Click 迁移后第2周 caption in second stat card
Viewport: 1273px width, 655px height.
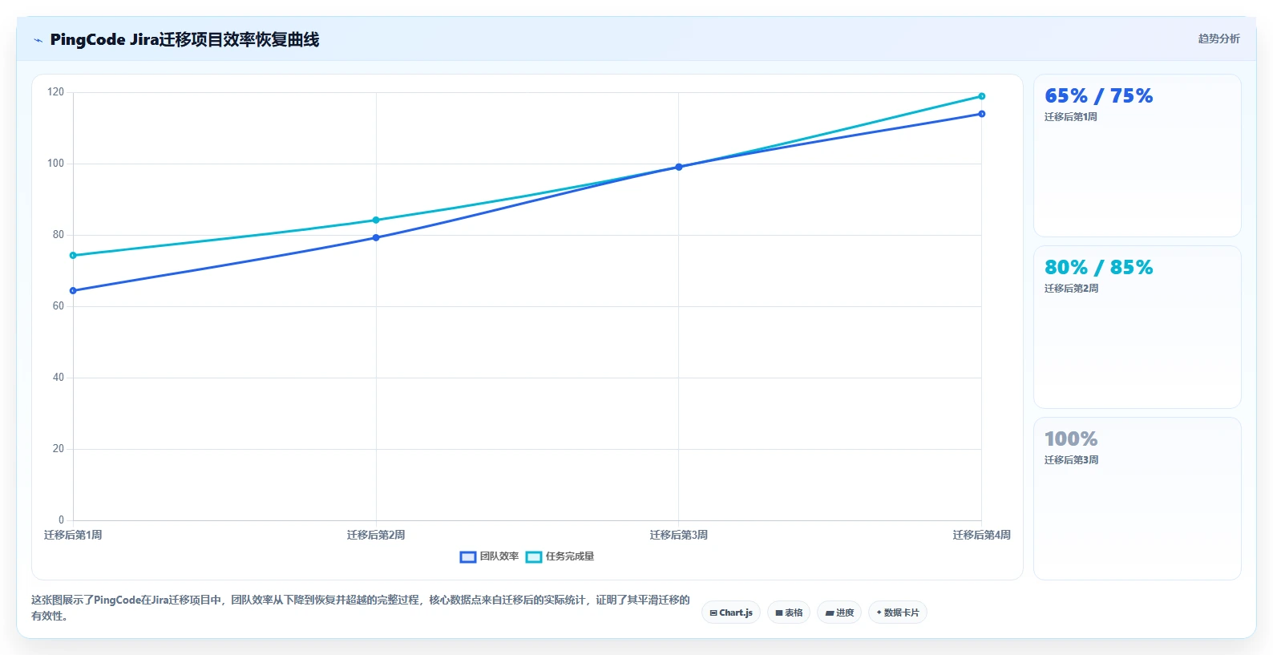[x=1071, y=289]
